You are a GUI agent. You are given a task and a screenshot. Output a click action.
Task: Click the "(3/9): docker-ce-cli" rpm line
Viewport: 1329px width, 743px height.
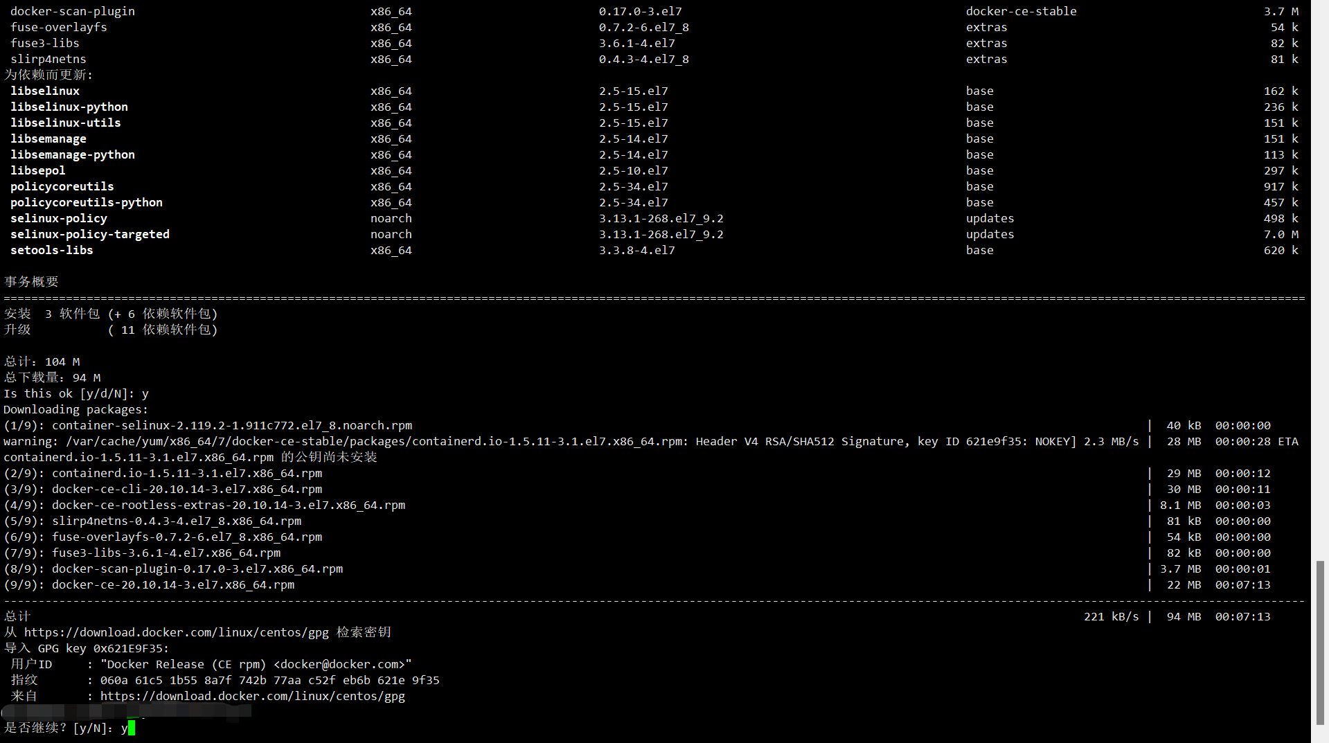(x=163, y=489)
